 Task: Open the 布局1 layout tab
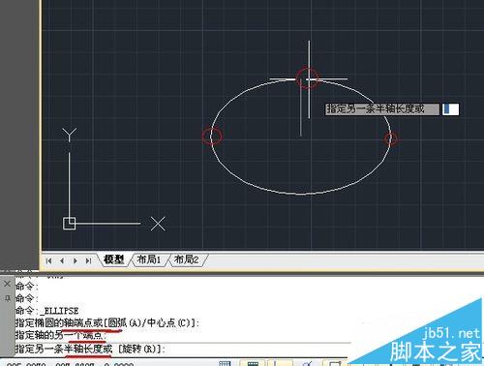click(149, 259)
